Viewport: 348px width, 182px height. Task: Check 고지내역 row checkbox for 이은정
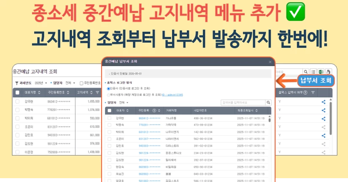(x=17, y=152)
